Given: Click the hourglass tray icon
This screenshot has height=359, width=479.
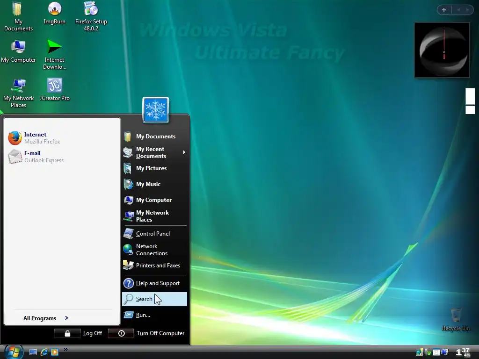Looking at the screenshot, I should point(436,352).
